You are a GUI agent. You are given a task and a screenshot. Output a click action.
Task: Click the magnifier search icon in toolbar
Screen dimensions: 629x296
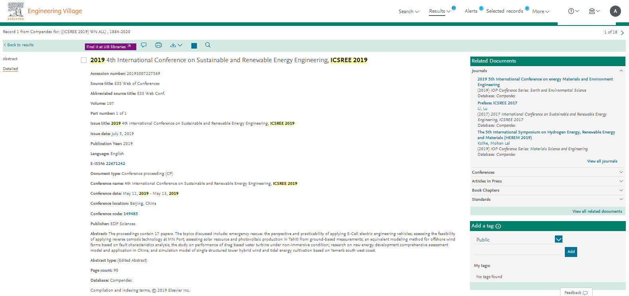[x=208, y=45]
